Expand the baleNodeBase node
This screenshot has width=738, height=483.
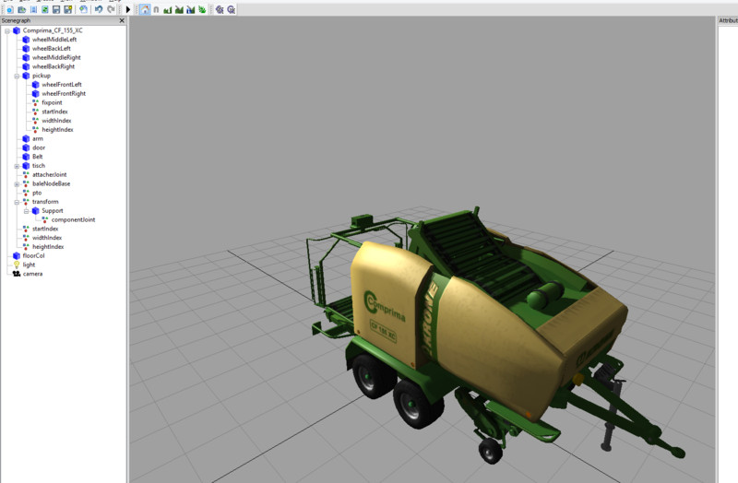[x=17, y=184]
